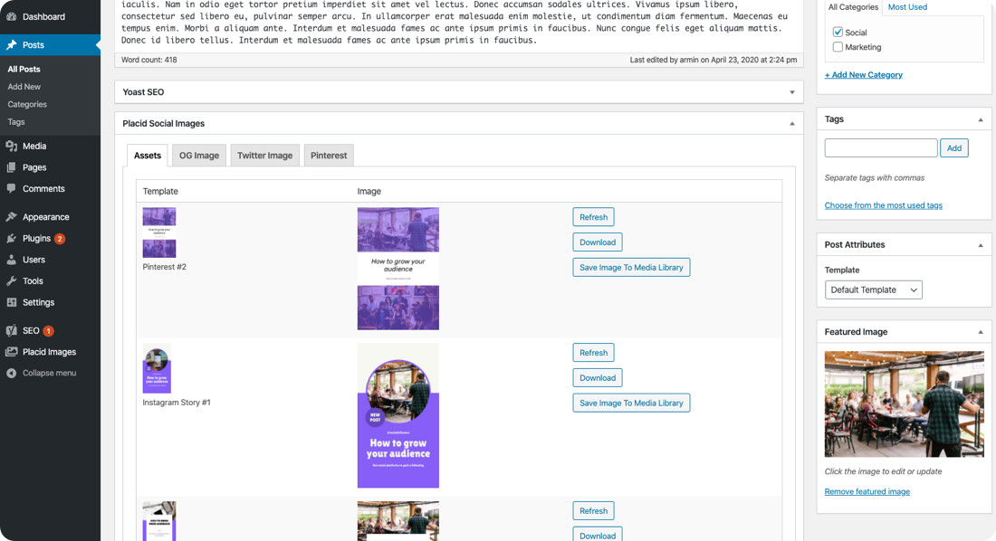The width and height of the screenshot is (996, 541).
Task: Click the Add New Category link
Action: [863, 75]
